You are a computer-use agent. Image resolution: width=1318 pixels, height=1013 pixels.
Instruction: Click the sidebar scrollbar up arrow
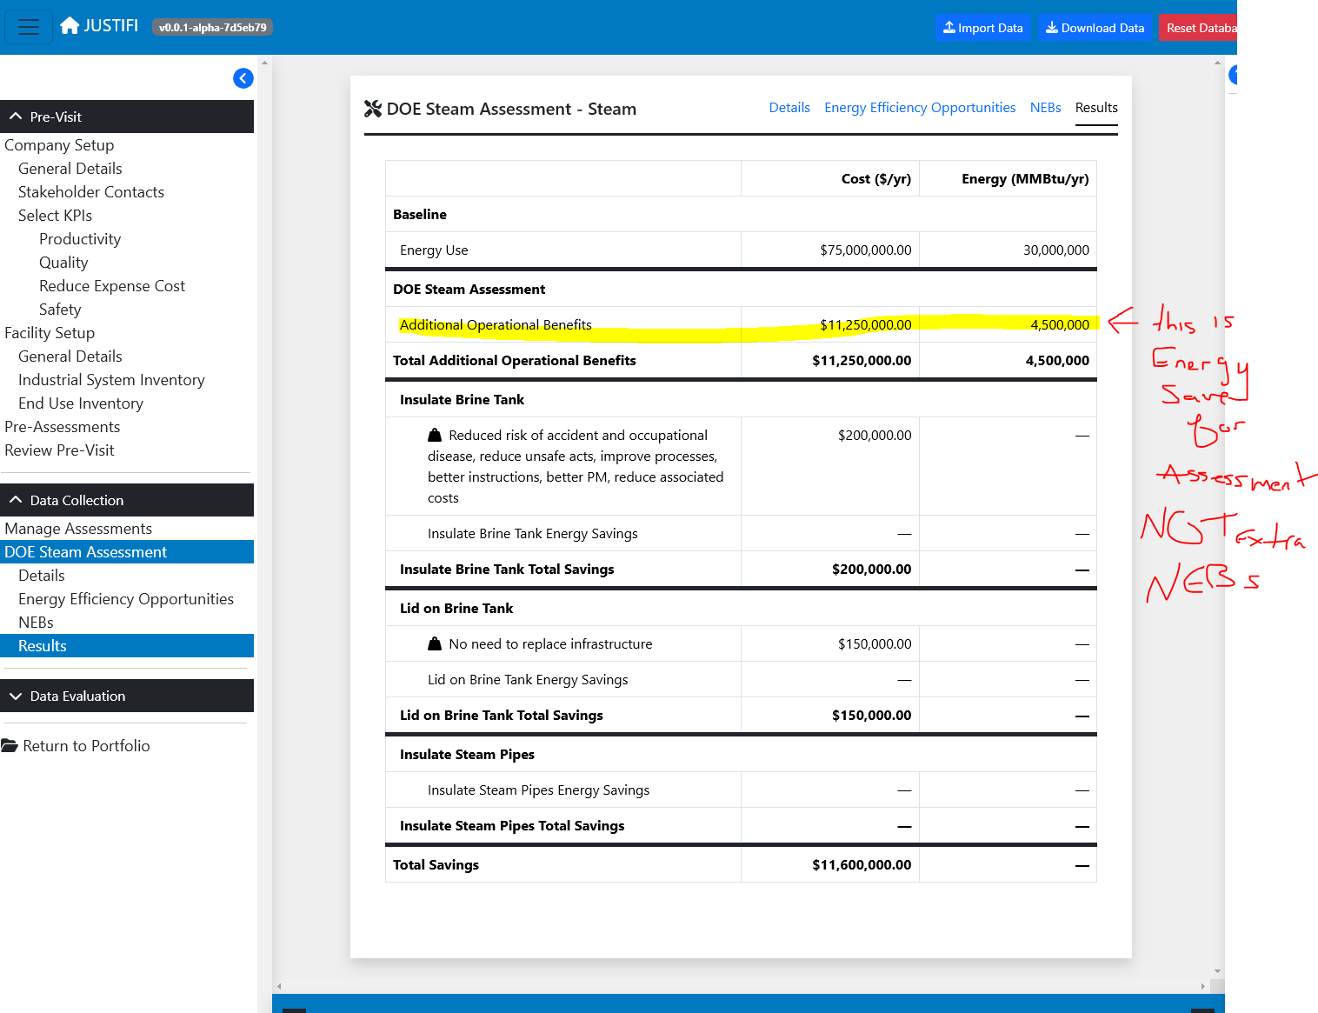[264, 63]
